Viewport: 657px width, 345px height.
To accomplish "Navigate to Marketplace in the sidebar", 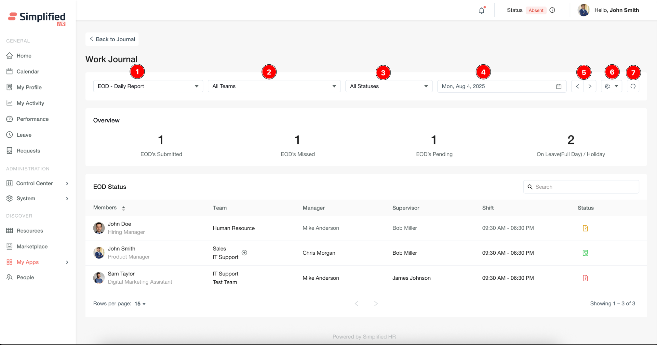I will click(x=32, y=247).
